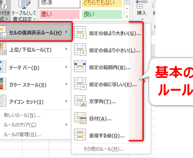The height and width of the screenshot is (158, 193).
Task: Apply the 悪い red cell style
Action: click(59, 14)
